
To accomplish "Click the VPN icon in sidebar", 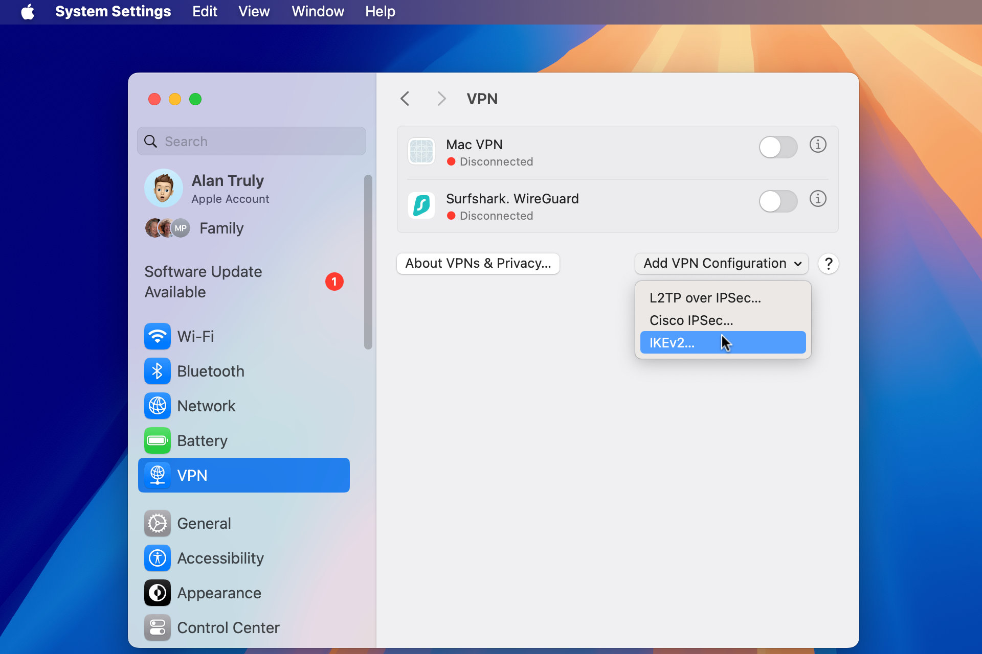I will 157,475.
